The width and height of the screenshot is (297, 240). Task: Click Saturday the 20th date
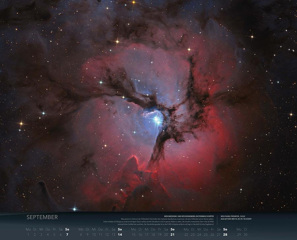pos(166,234)
